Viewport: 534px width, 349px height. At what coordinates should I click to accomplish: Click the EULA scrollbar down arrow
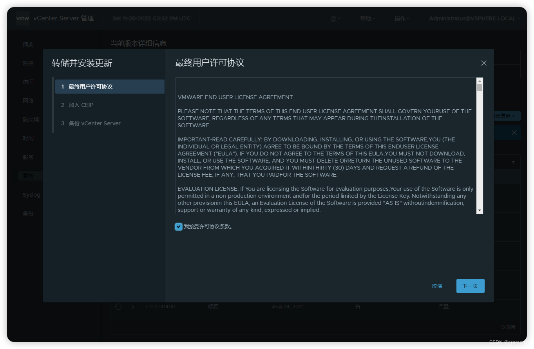pyautogui.click(x=480, y=211)
